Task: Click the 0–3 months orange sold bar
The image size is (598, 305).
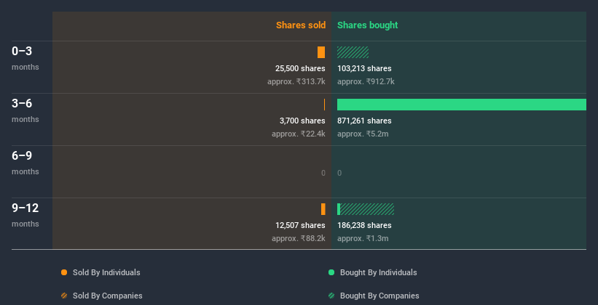Action: click(321, 52)
